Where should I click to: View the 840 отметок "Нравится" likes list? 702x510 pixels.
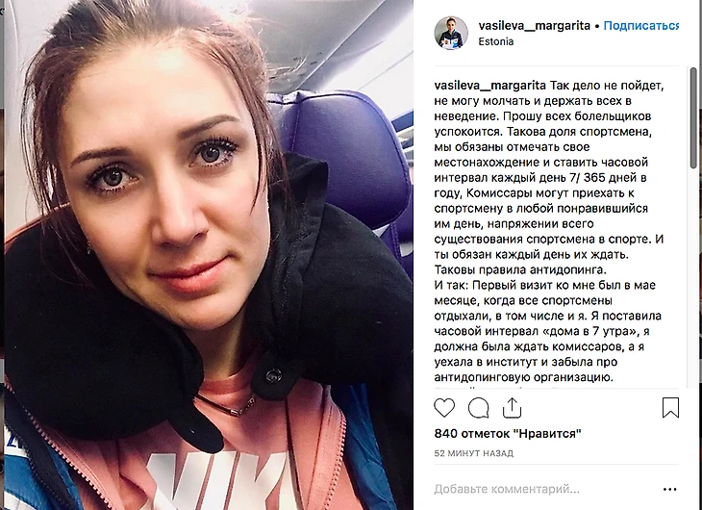[x=508, y=433]
